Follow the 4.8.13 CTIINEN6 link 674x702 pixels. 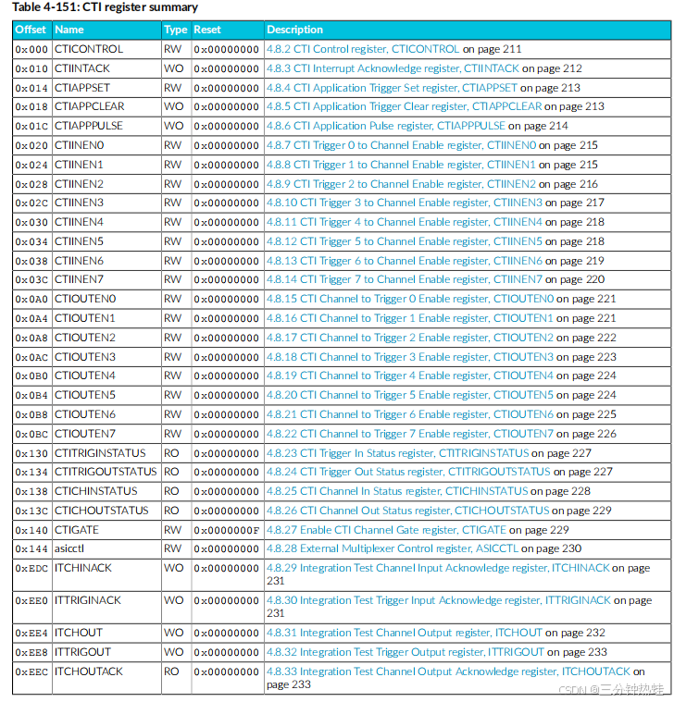[405, 261]
